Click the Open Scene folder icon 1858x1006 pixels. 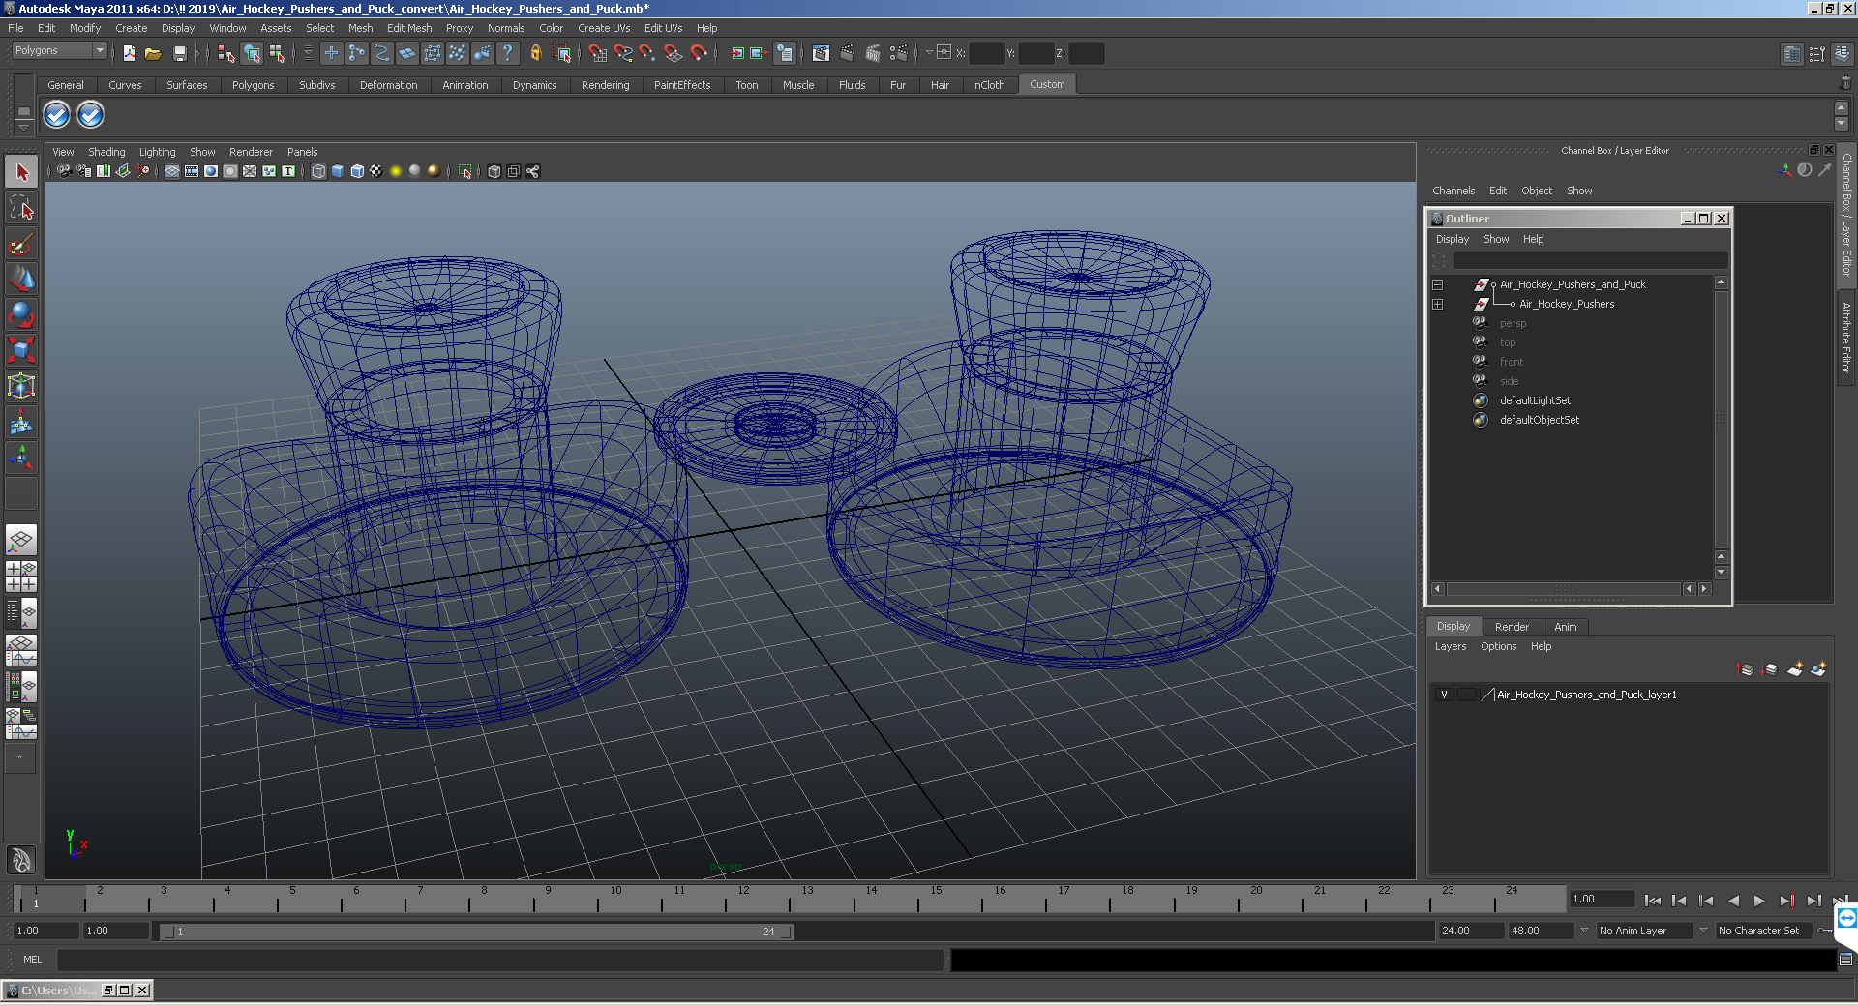coord(153,54)
